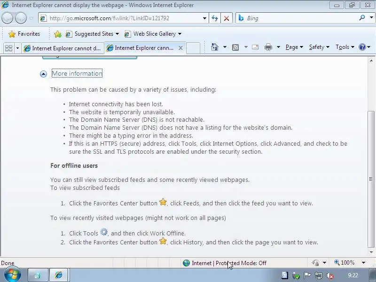Open the Print options dropdown arrow
Image resolution: width=376 pixels, height=282 pixels.
(278, 47)
